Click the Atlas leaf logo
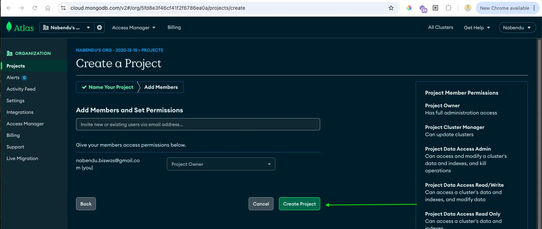The width and height of the screenshot is (542, 229). (x=9, y=27)
